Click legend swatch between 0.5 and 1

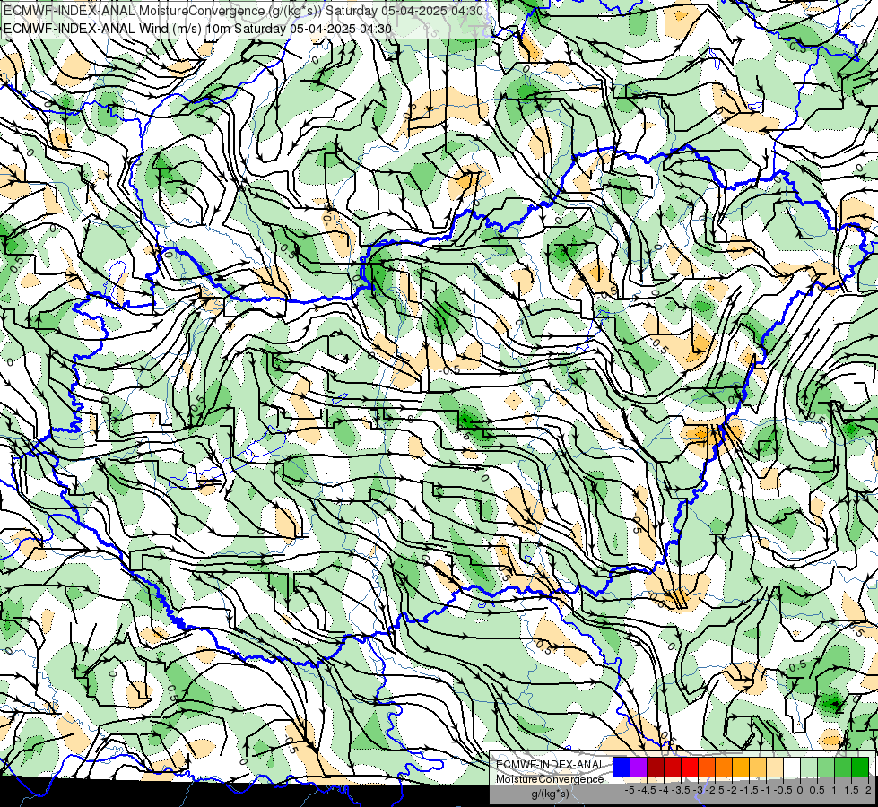(826, 768)
